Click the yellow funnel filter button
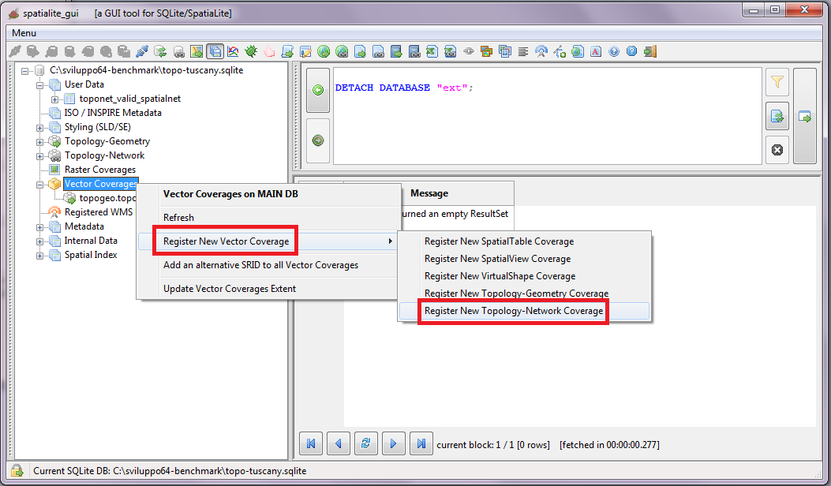The width and height of the screenshot is (831, 486). tap(777, 82)
